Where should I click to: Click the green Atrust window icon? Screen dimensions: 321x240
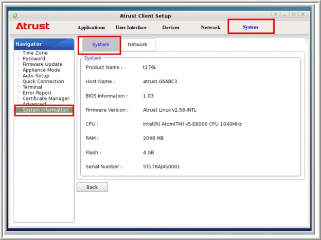[15, 15]
